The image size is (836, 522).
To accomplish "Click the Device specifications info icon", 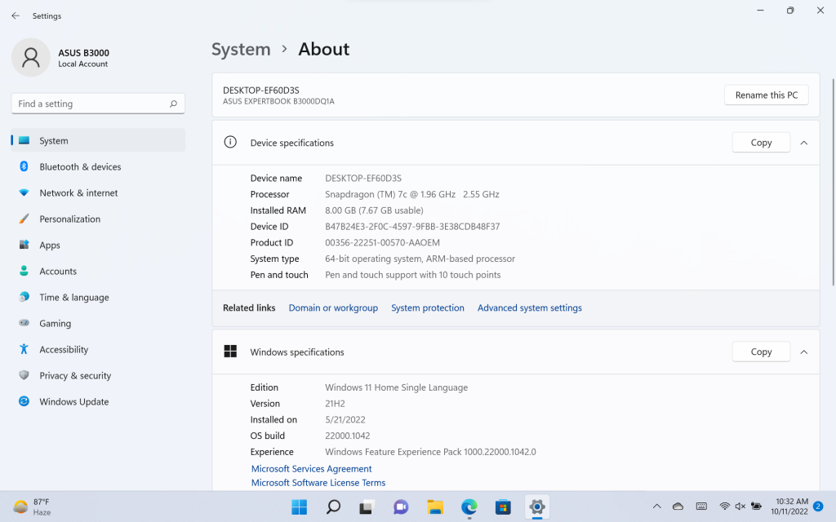I will pos(230,142).
